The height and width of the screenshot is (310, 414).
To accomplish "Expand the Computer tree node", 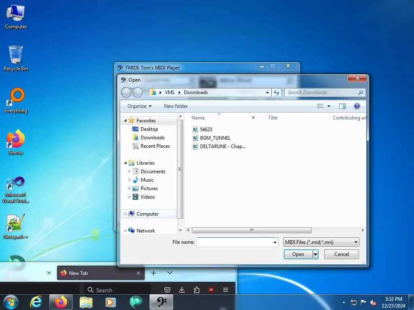I will [125, 214].
